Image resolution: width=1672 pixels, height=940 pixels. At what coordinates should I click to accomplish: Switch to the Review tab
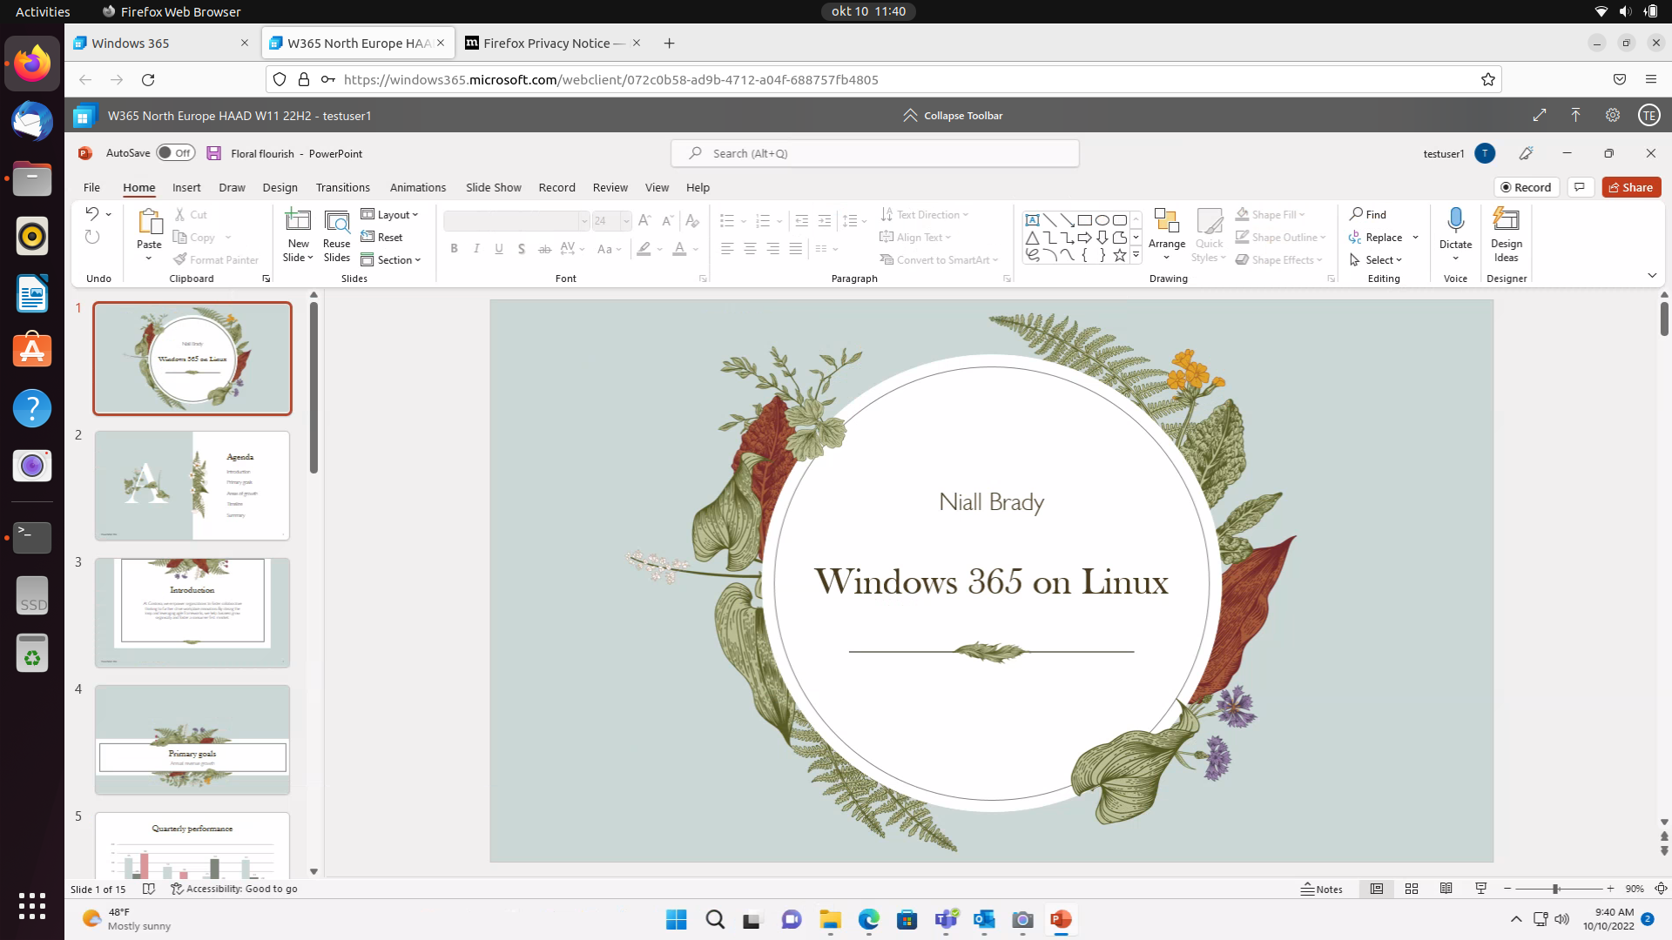click(x=610, y=187)
